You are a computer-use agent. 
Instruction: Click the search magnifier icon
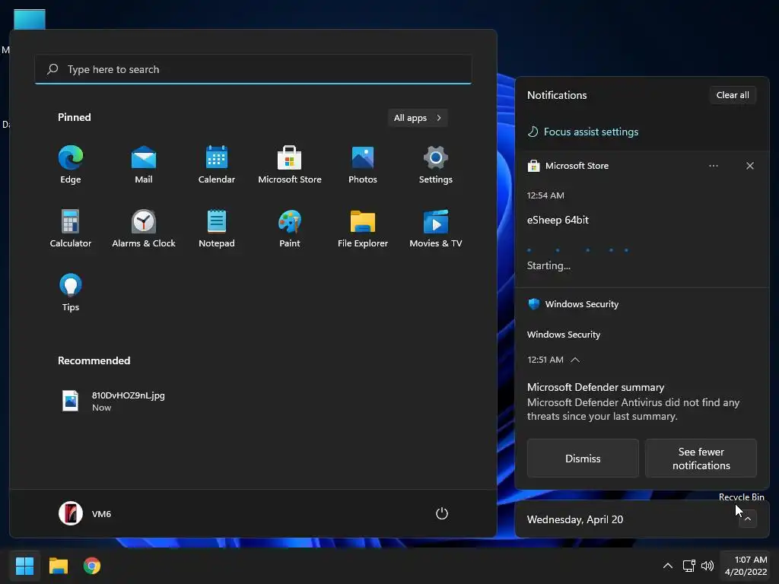[52, 69]
